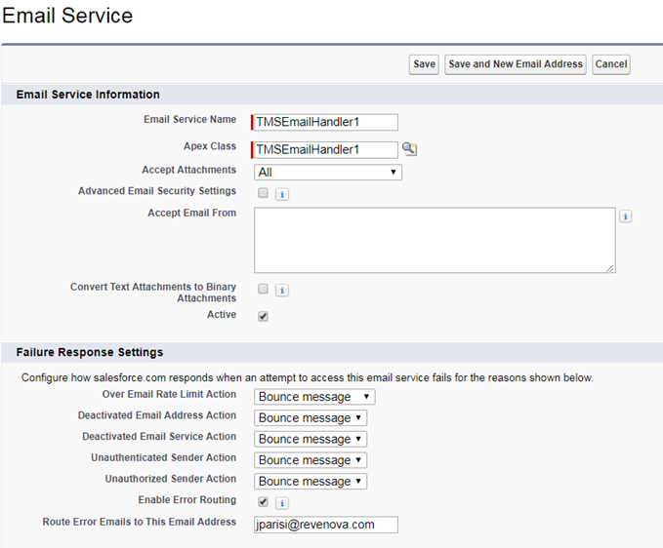Click the Configure how salesforce.com responds description
Screen dimensions: 663x548
point(308,377)
